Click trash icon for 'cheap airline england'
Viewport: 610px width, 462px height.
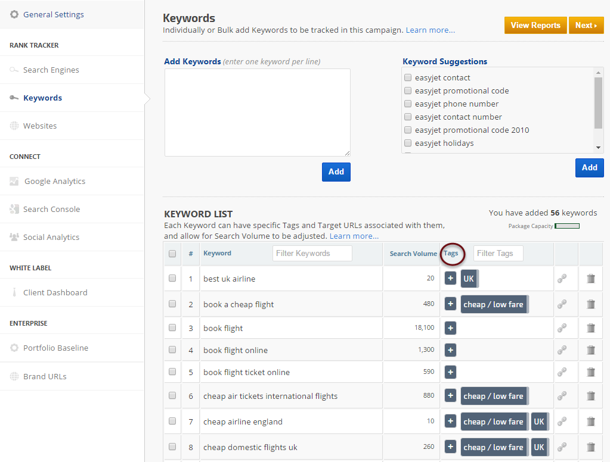(x=591, y=422)
